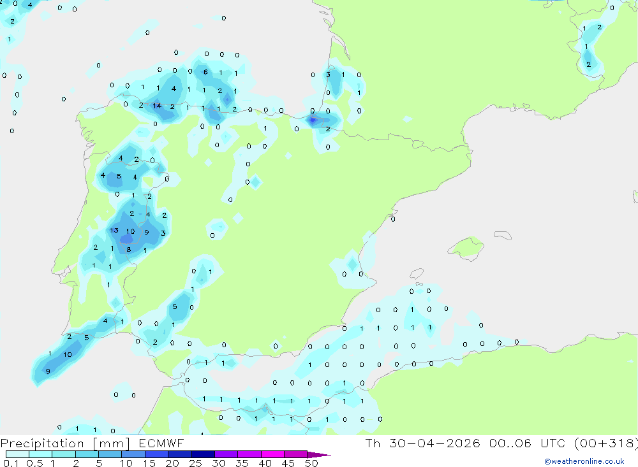The width and height of the screenshot is (638, 467).
Task: Click the legend arrow tip above 50 mm
Action: pyautogui.click(x=318, y=454)
